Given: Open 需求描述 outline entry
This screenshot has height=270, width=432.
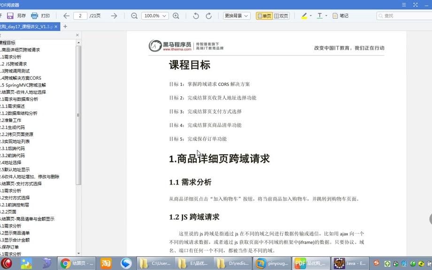Looking at the screenshot, I should click(x=13, y=106).
